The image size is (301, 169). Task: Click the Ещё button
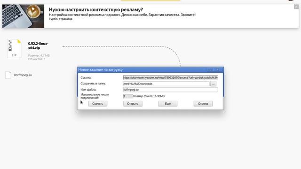click(x=168, y=104)
